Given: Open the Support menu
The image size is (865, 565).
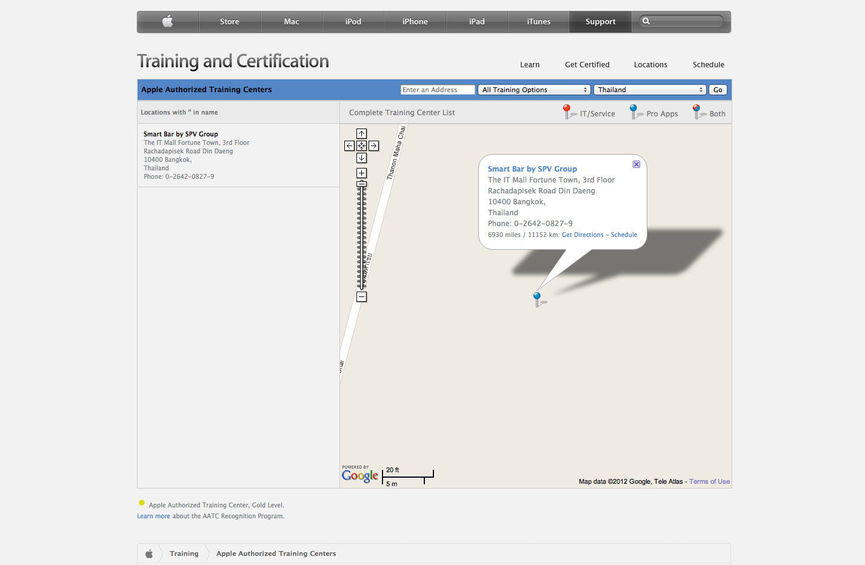Looking at the screenshot, I should tap(601, 22).
